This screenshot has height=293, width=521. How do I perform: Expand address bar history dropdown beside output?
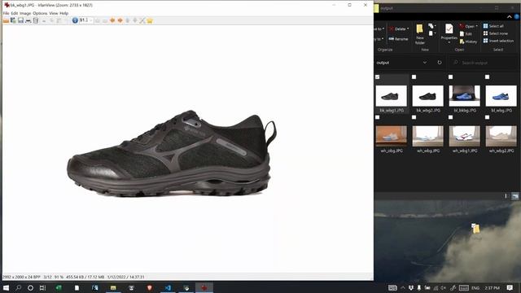tap(425, 63)
